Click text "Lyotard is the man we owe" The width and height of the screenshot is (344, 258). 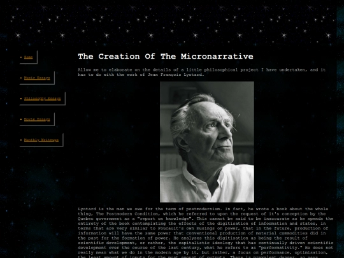(x=110, y=209)
